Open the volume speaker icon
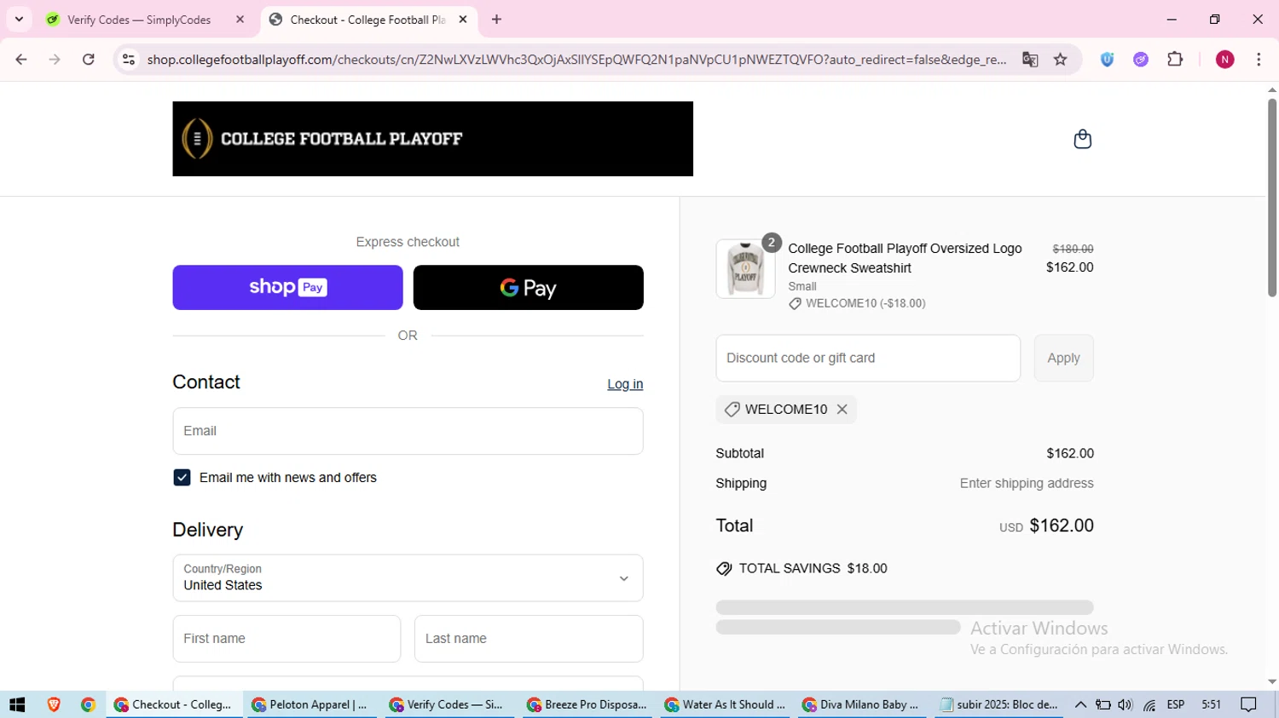The height and width of the screenshot is (718, 1279). click(1126, 704)
